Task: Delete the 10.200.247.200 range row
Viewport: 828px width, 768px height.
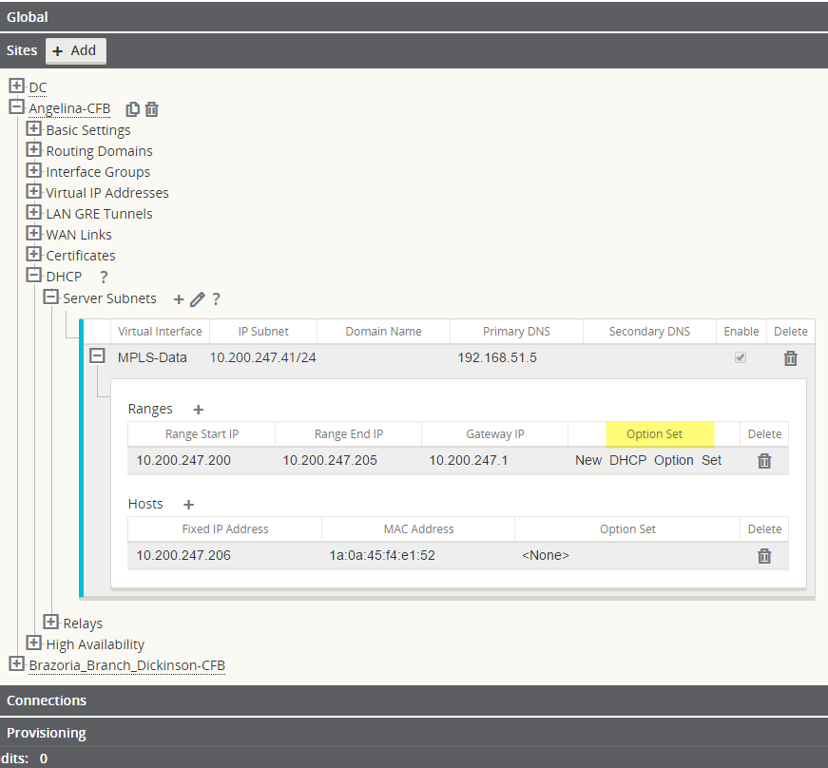Action: pyautogui.click(x=764, y=461)
